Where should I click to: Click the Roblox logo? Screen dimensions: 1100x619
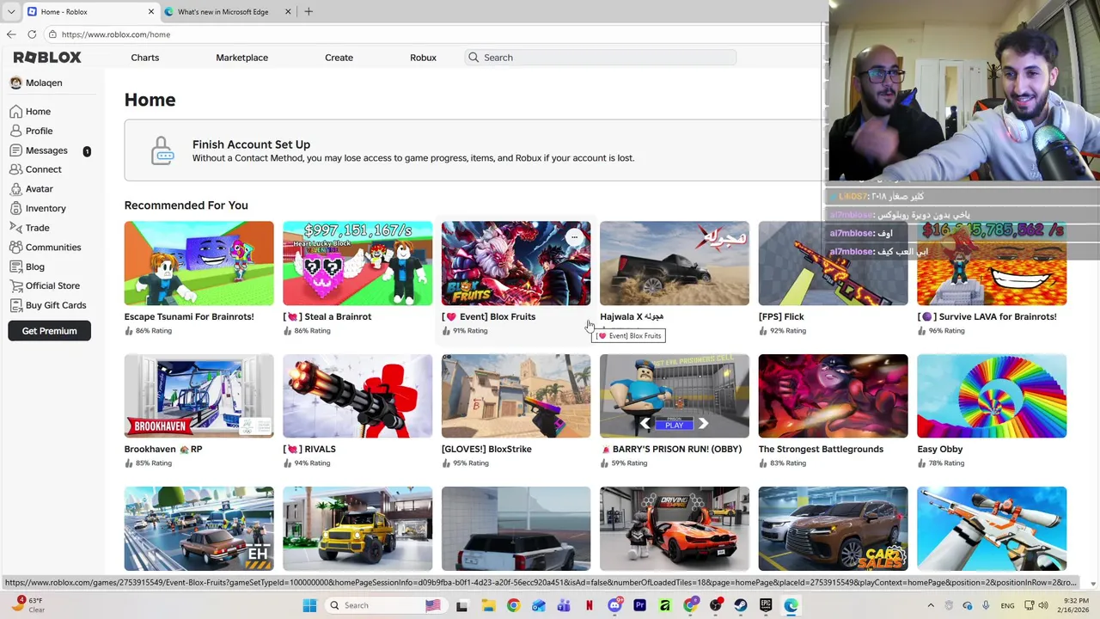pos(47,57)
